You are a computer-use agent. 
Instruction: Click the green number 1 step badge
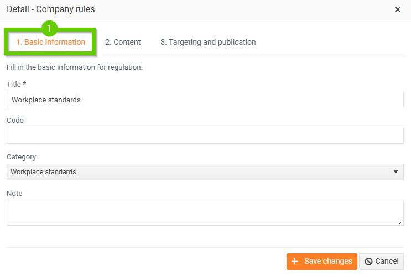49,28
